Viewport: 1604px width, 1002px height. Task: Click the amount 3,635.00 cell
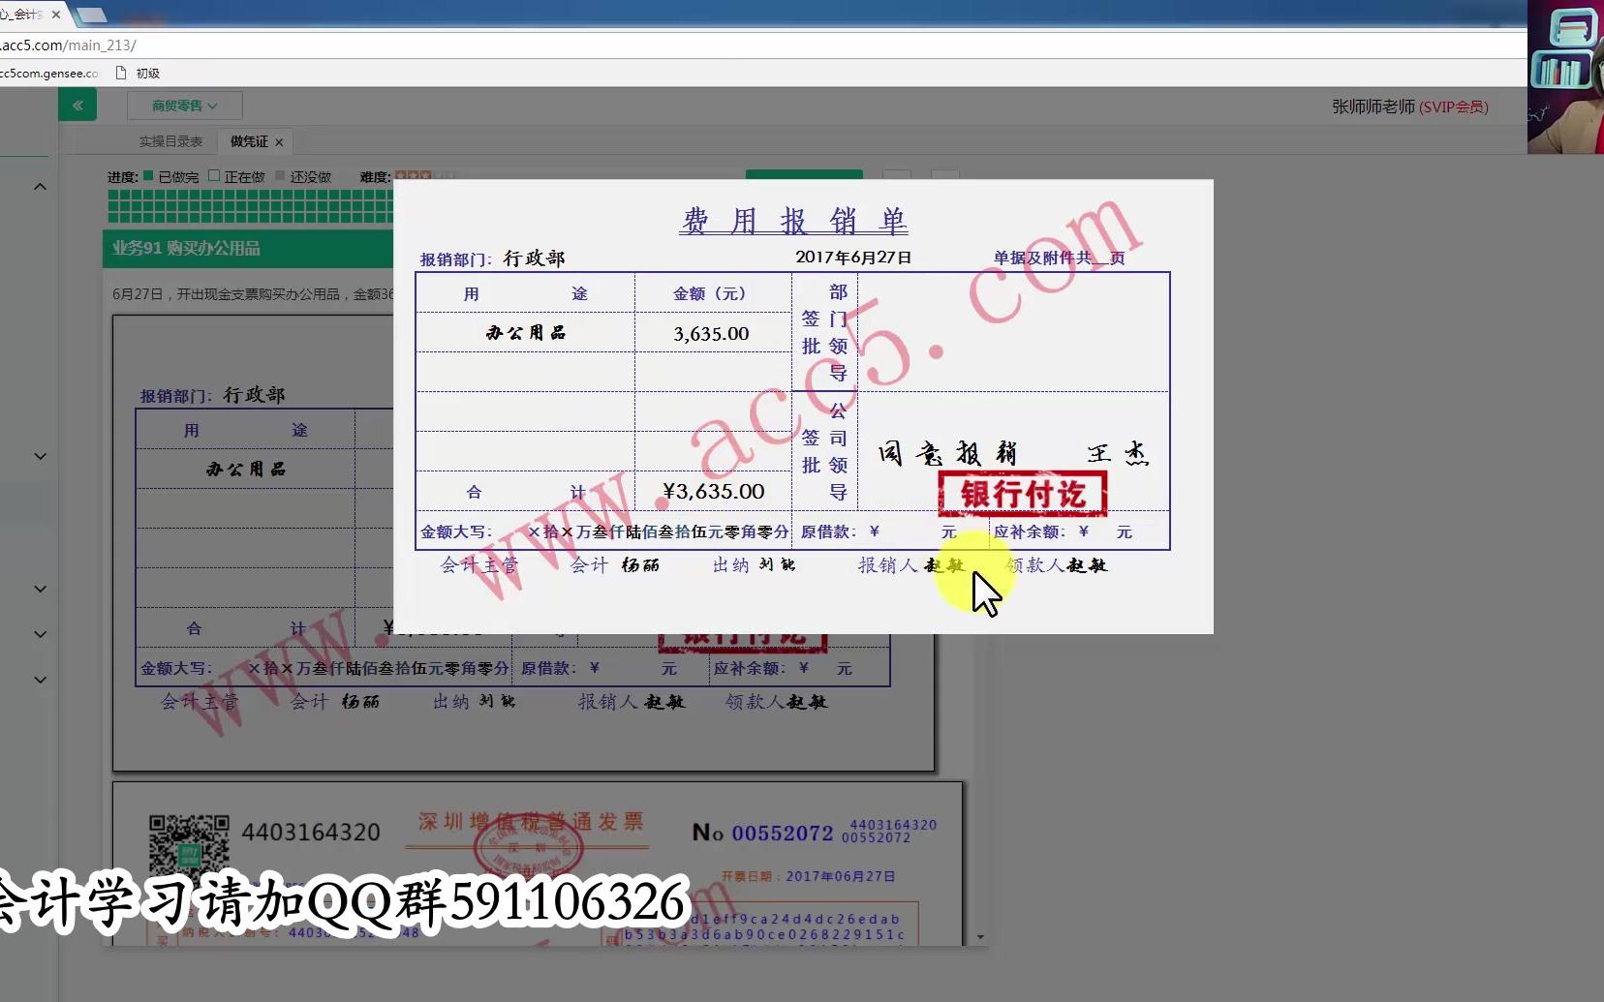tap(711, 334)
